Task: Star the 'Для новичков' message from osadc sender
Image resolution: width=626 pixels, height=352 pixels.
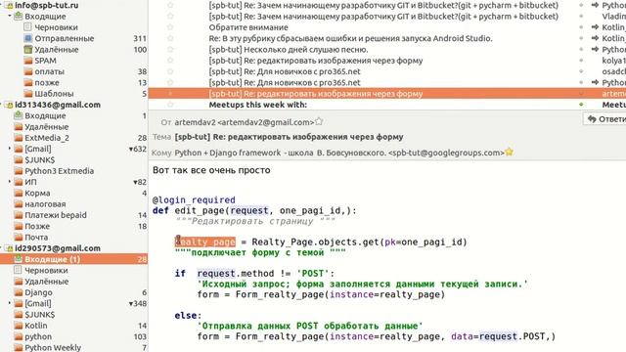Action: [x=170, y=71]
